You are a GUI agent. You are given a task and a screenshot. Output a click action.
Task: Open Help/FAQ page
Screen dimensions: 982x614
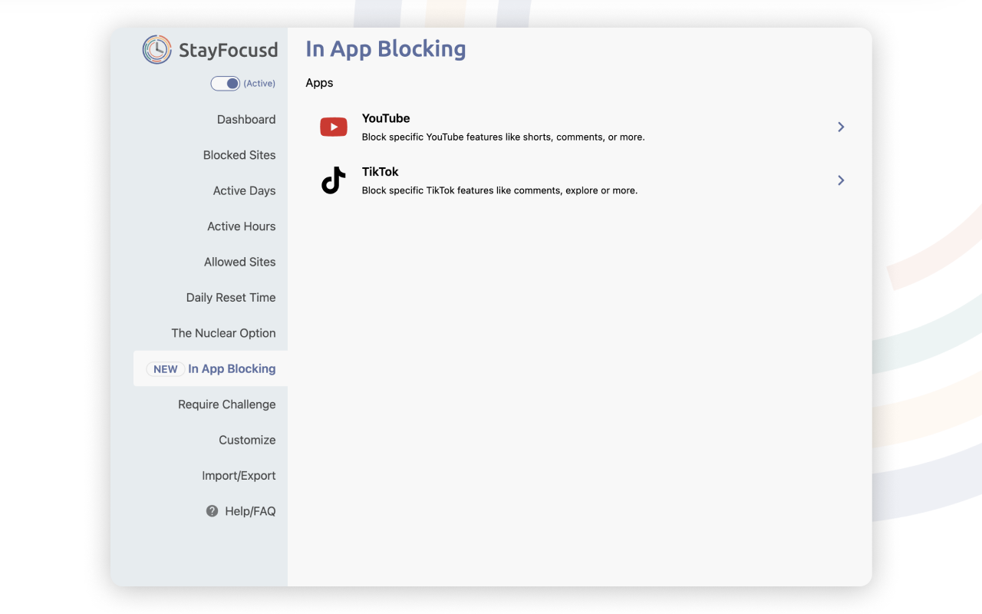[250, 511]
